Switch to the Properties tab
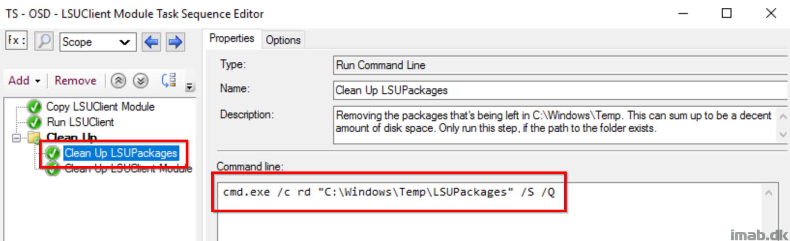The image size is (790, 241). [x=232, y=39]
